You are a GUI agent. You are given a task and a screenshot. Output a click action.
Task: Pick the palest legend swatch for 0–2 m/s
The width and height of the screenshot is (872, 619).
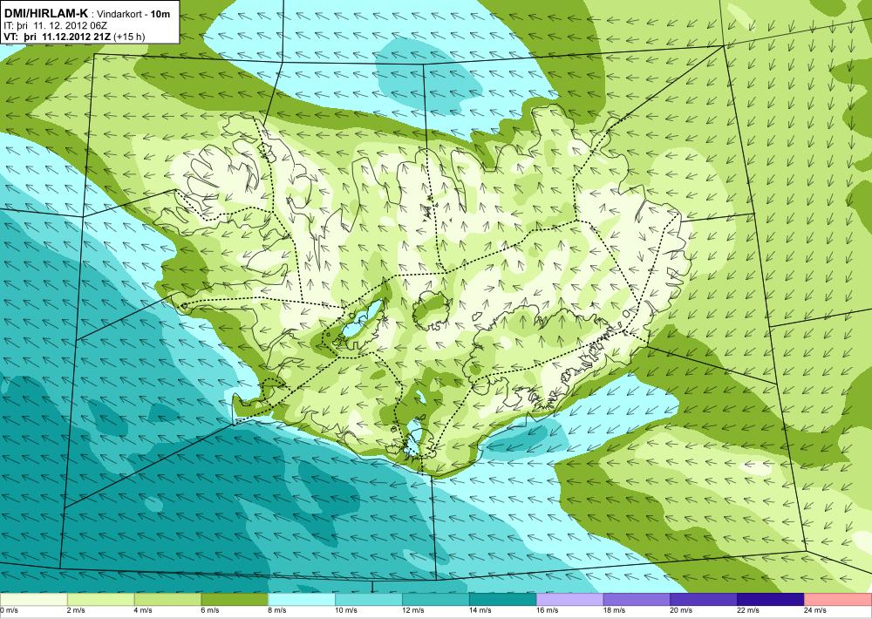click(x=33, y=599)
